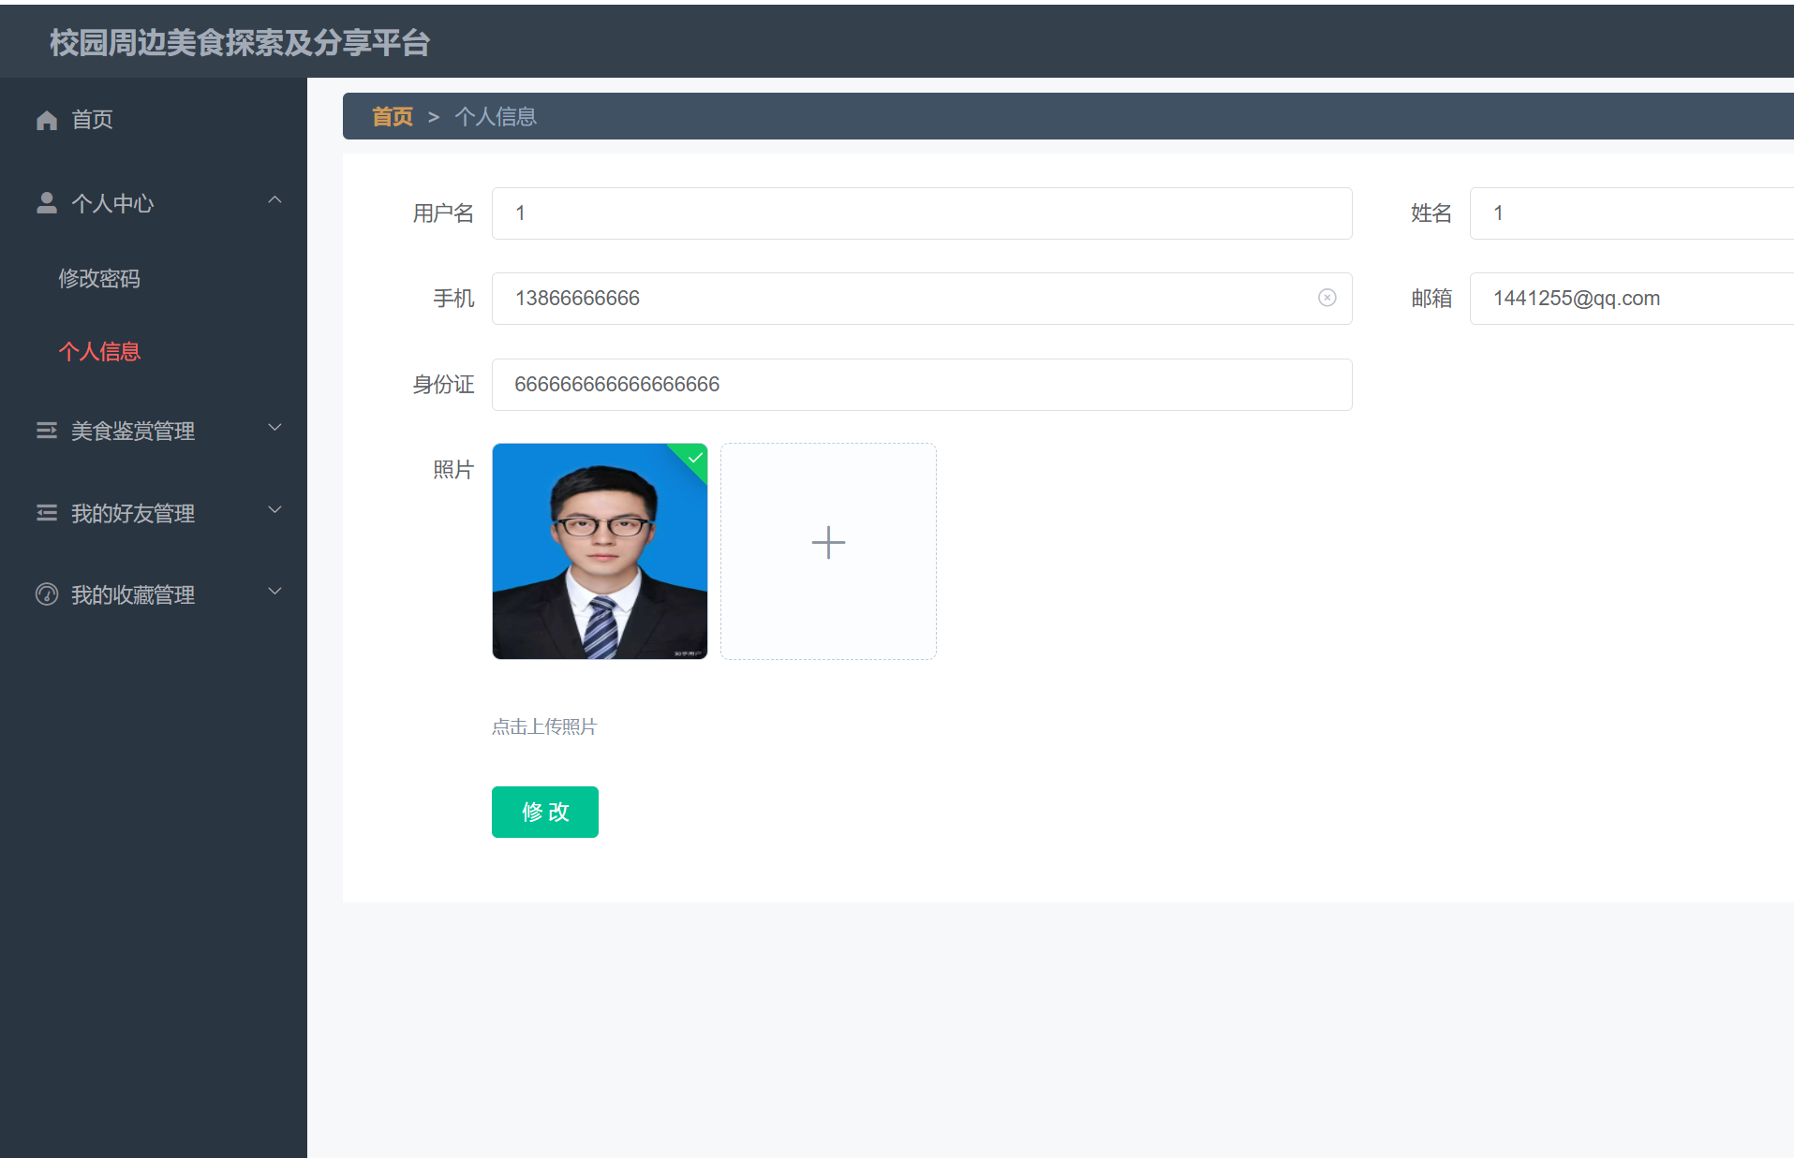Click the 点击上传照片 upload text
The width and height of the screenshot is (1794, 1158).
pos(543,726)
